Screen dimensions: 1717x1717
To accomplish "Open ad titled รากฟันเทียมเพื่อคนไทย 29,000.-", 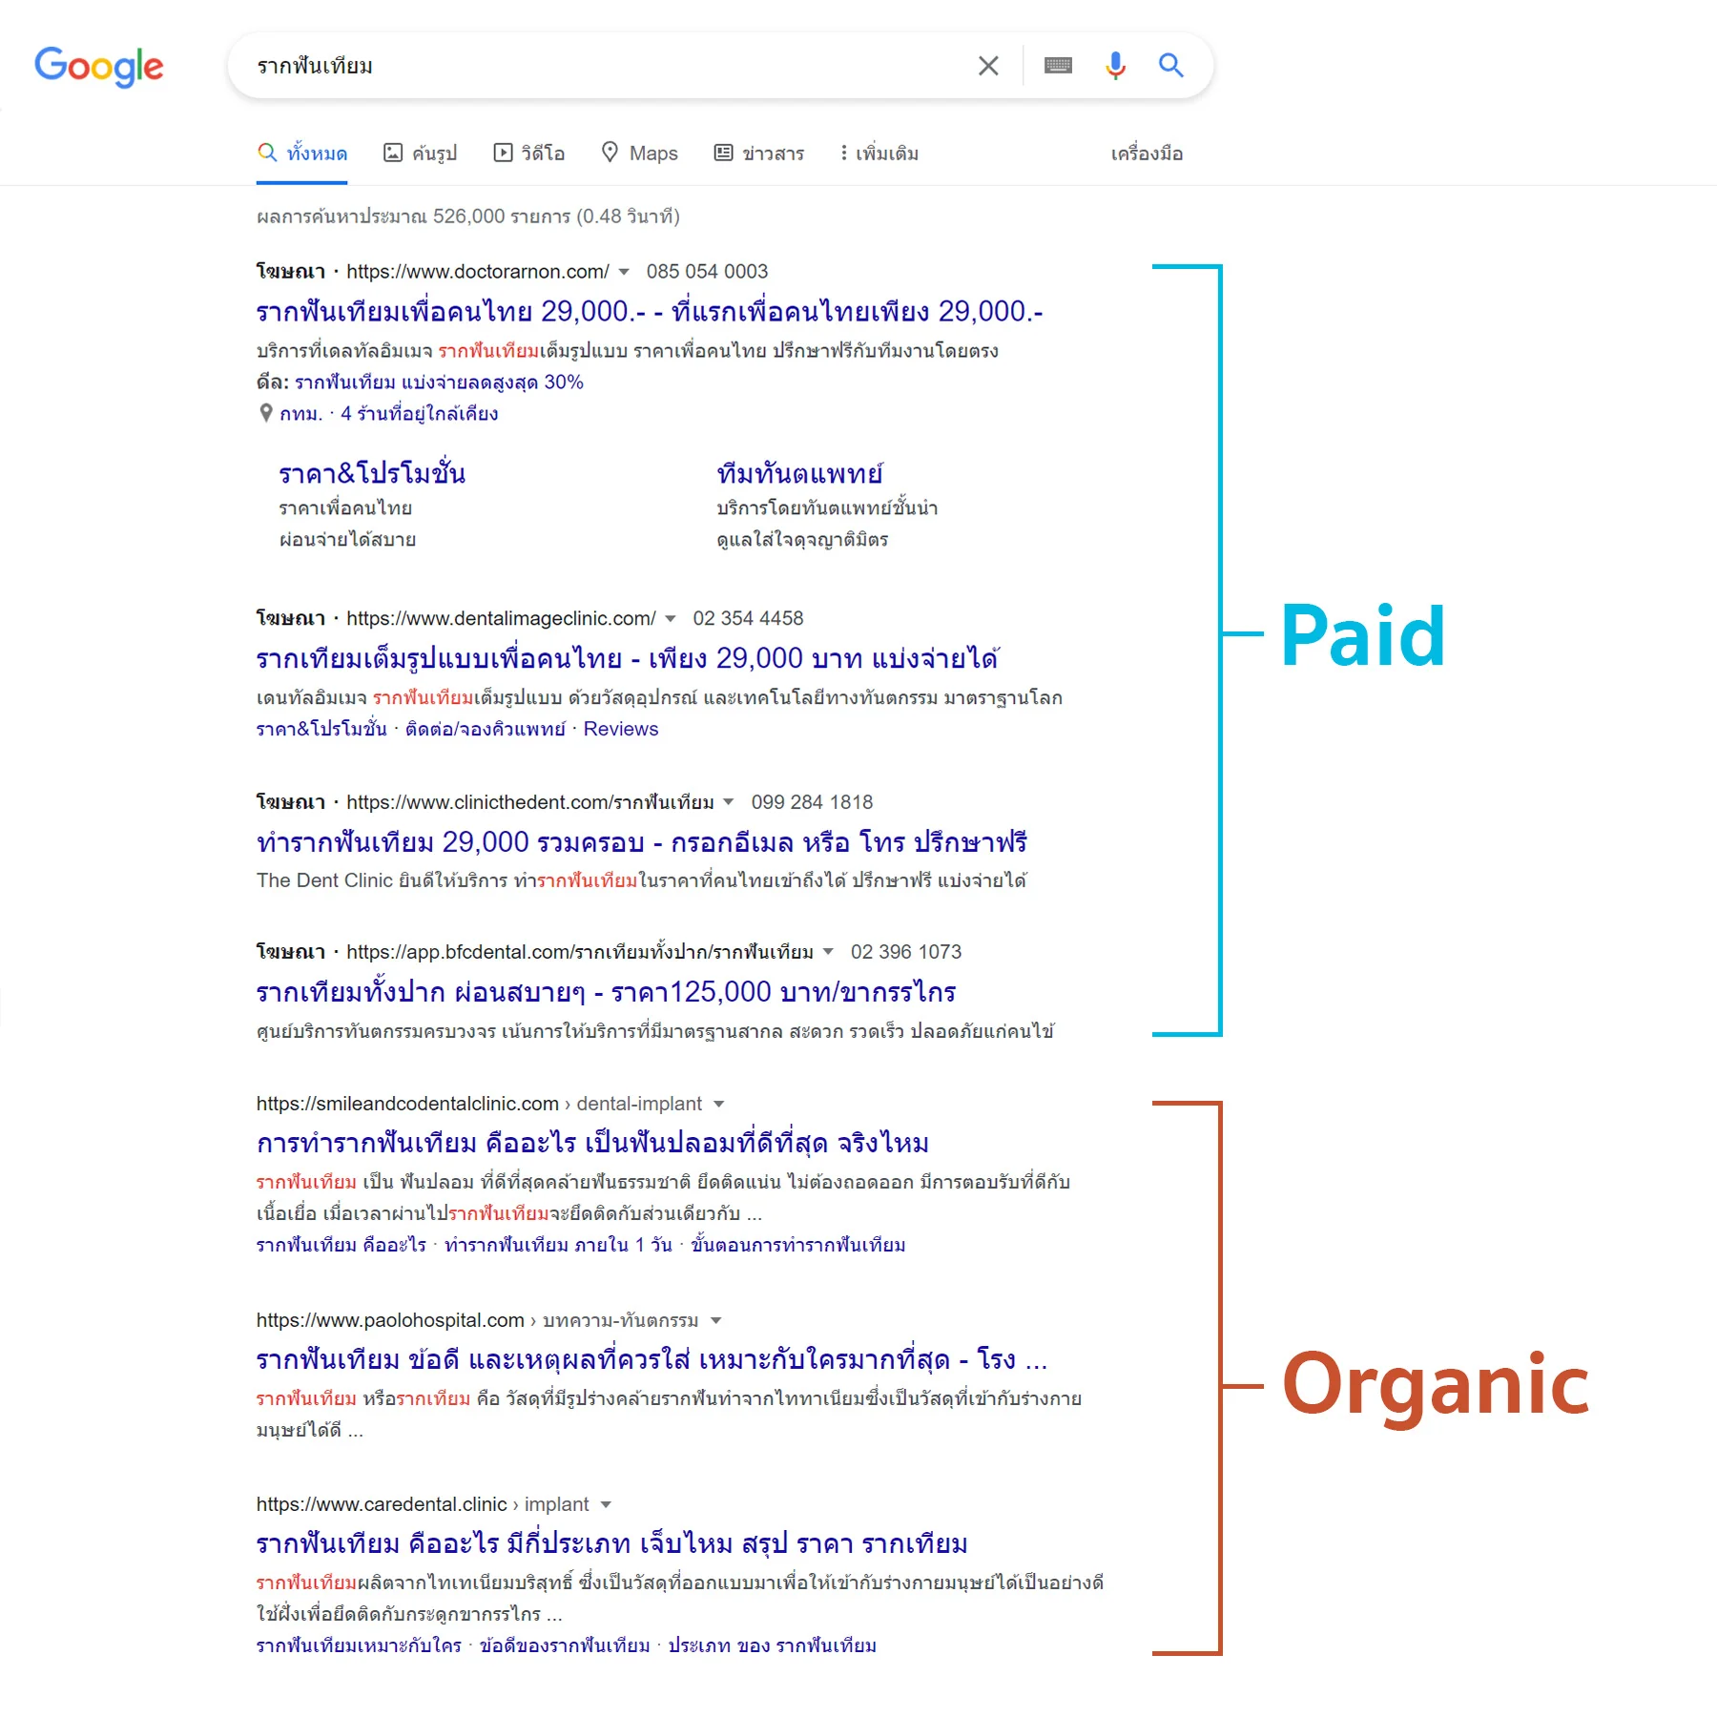I will 650,312.
